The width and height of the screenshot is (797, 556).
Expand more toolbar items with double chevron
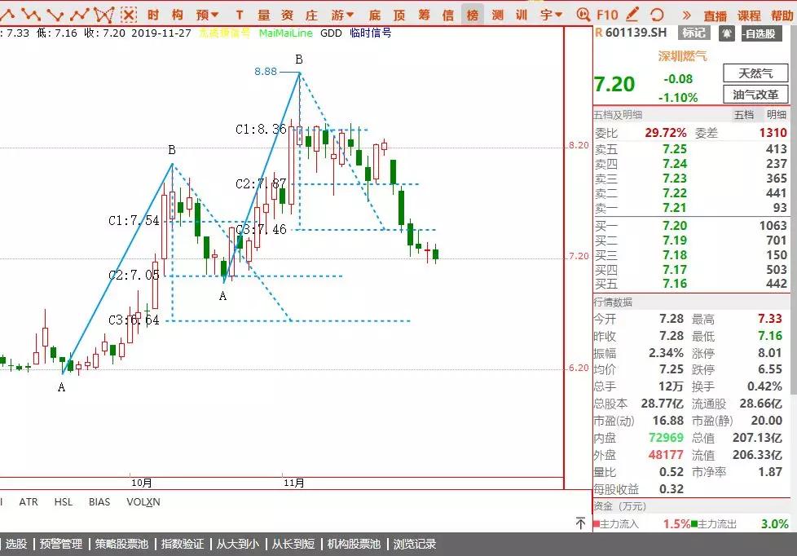pyautogui.click(x=686, y=15)
